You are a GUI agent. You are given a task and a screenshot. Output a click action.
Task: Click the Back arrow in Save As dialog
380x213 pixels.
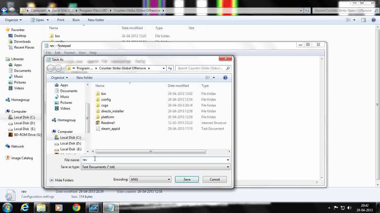click(50, 68)
